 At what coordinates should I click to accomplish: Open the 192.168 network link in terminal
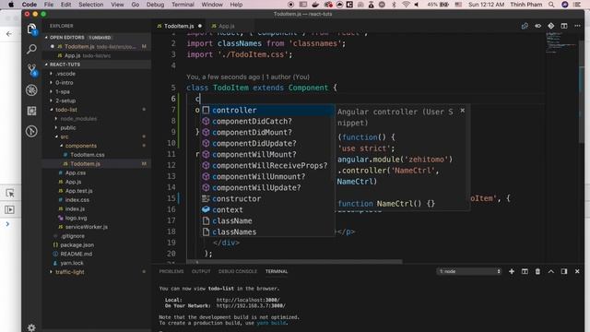click(251, 306)
